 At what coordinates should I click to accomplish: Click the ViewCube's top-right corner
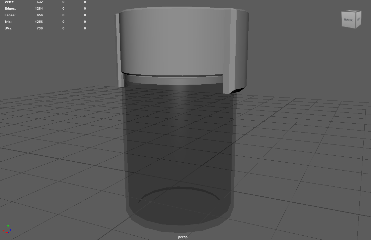click(x=361, y=12)
